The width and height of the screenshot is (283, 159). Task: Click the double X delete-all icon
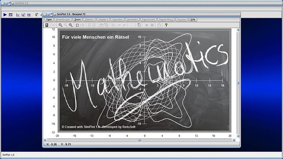[x=152, y=25]
